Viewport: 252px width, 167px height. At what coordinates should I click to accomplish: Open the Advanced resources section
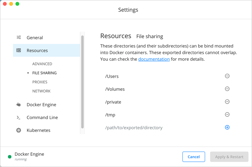pyautogui.click(x=42, y=64)
